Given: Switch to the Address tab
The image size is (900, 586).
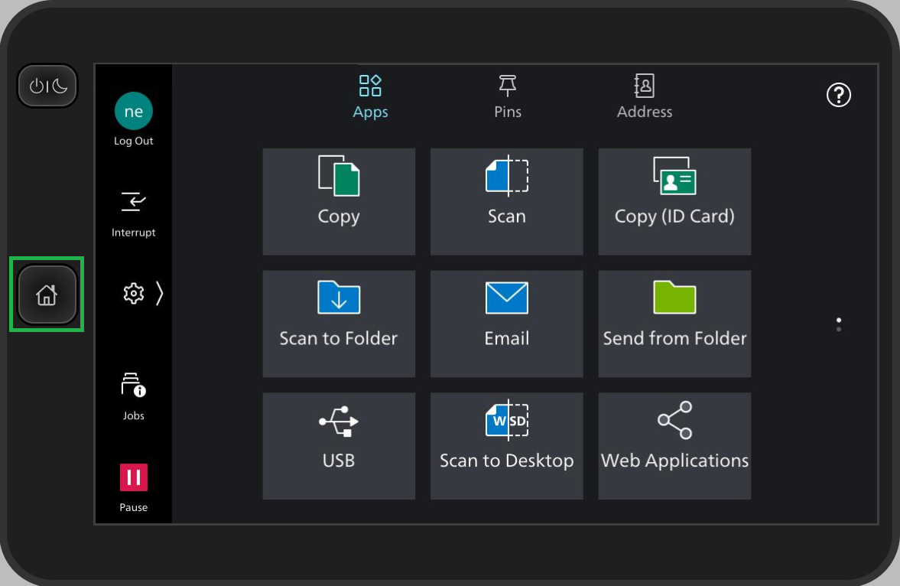Looking at the screenshot, I should [645, 96].
